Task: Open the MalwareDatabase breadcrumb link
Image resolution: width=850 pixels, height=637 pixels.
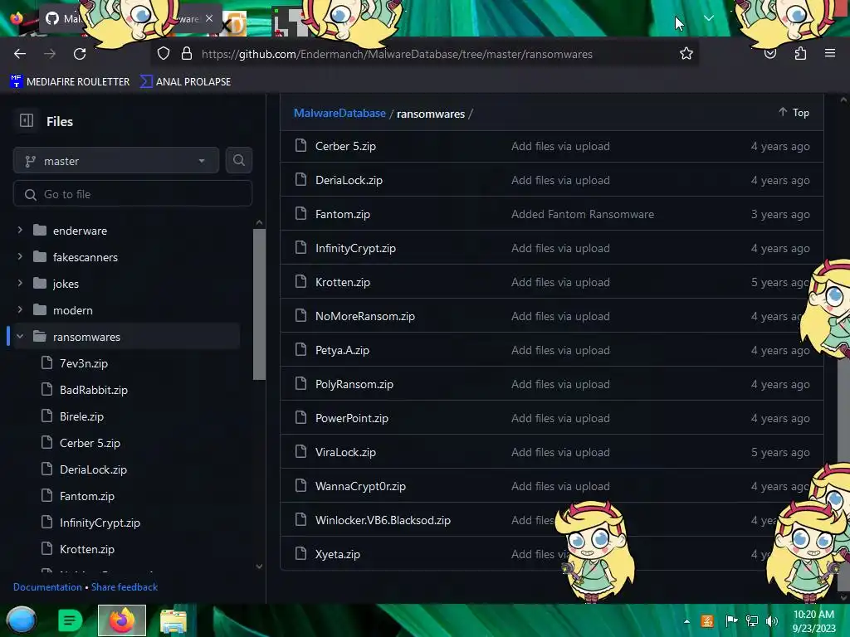Action: point(340,113)
